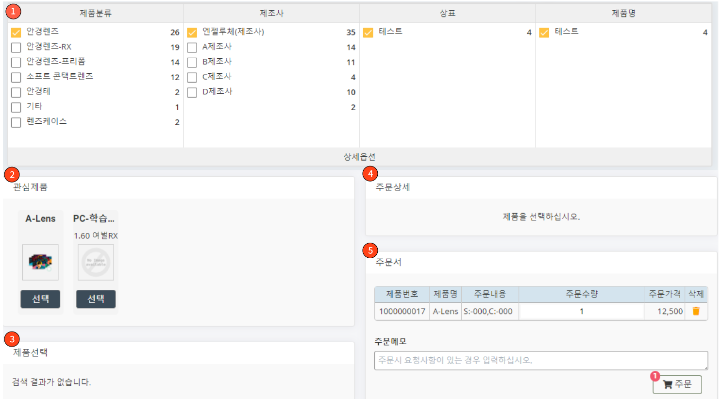Uncheck 테스트 under the 상표 column

point(368,31)
